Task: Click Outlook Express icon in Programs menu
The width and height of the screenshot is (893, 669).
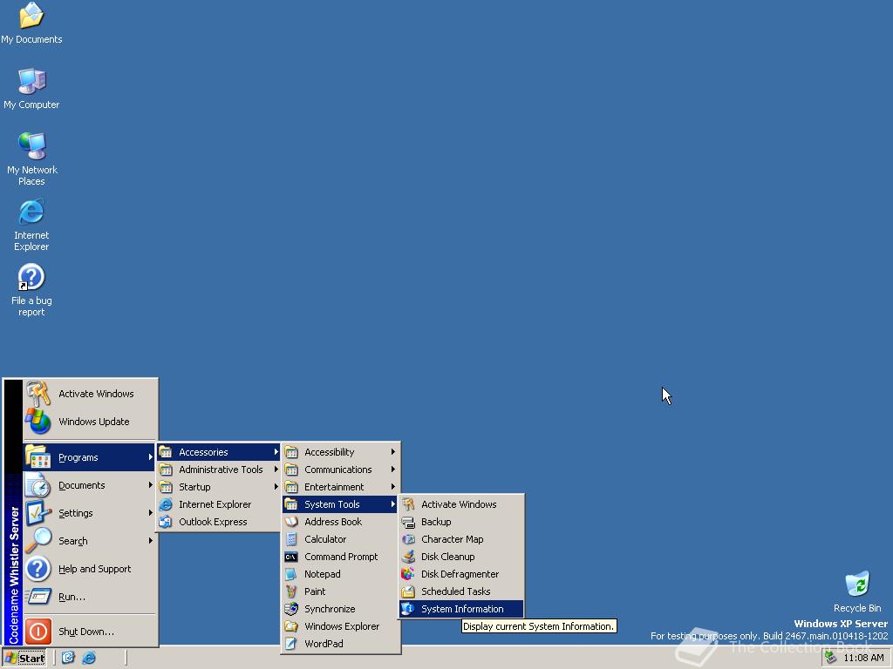Action: (x=166, y=522)
